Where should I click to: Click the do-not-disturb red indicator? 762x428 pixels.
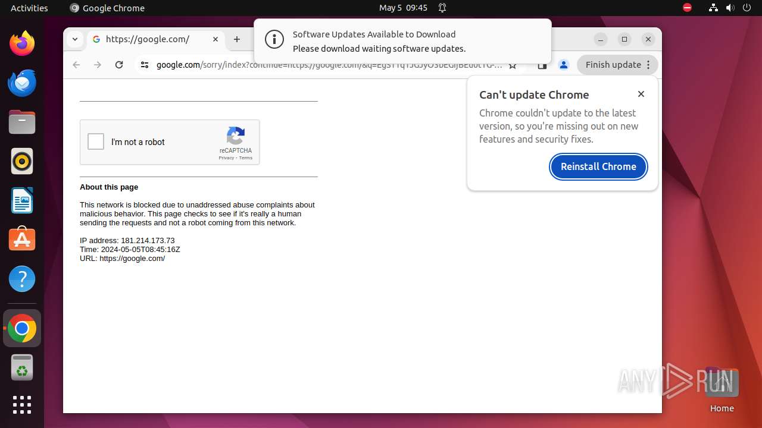pos(687,8)
